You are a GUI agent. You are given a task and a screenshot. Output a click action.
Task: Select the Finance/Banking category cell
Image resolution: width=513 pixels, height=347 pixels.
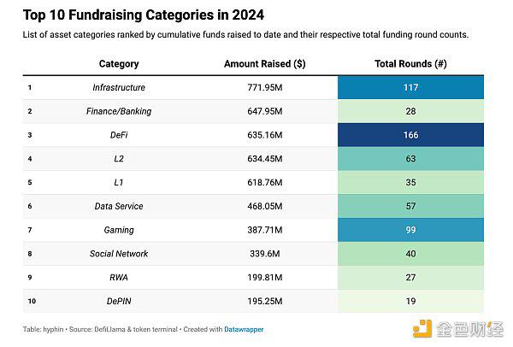(x=119, y=111)
